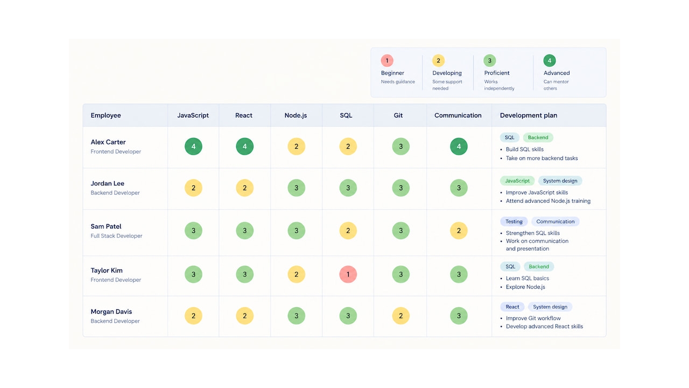689x388 pixels.
Task: Select Alex Carter's Communication rating 4 badge
Action: coord(459,147)
